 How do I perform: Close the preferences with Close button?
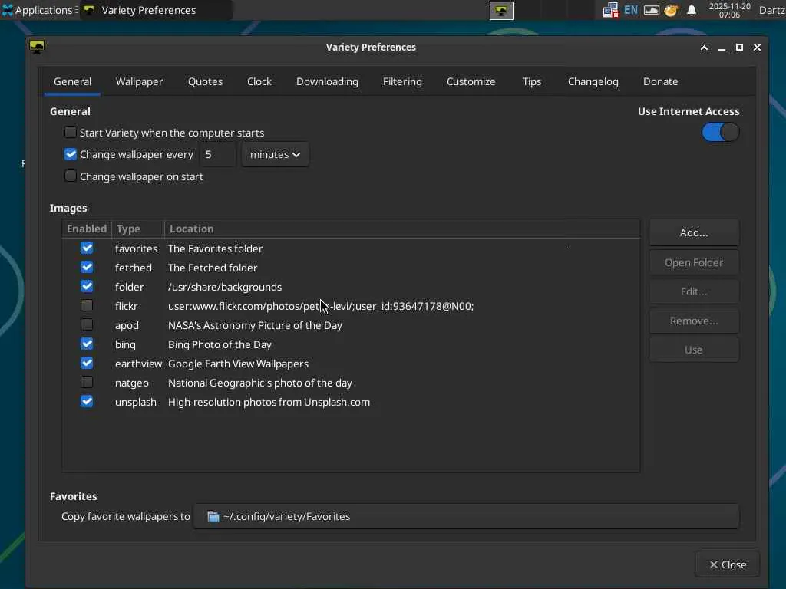pyautogui.click(x=728, y=564)
